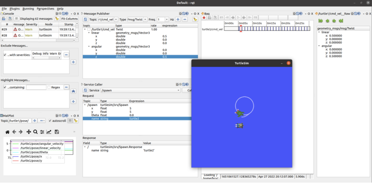372x185 pixels.
Task: Click the MatPlot Topic input field
Action: pyautogui.click(x=20, y=121)
